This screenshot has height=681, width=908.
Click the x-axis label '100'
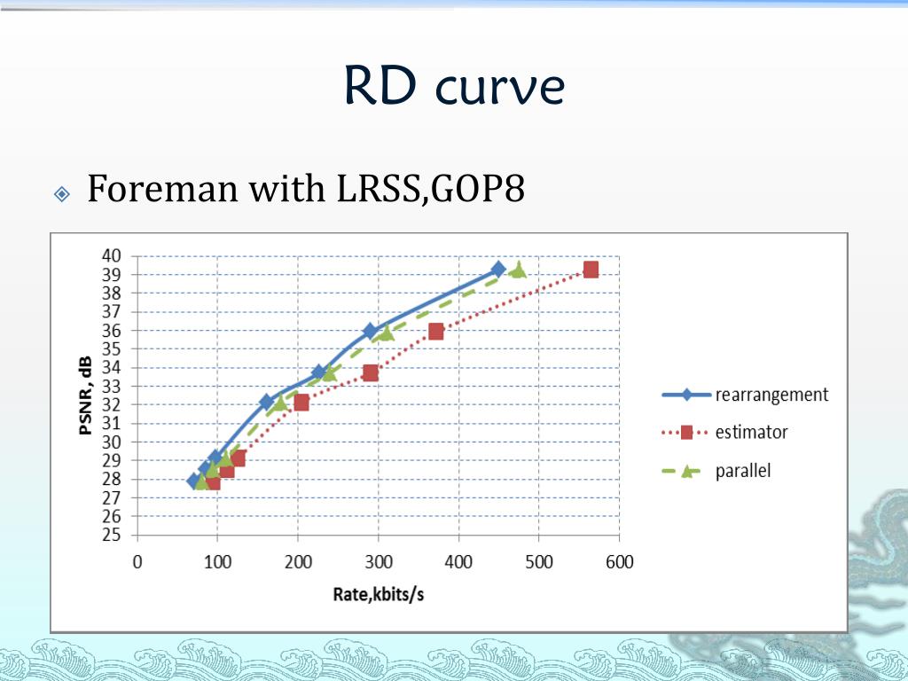218,561
